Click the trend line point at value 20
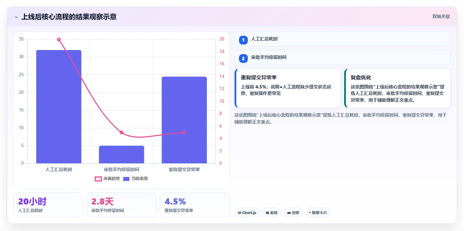This screenshot has height=231, width=464. pos(59,39)
